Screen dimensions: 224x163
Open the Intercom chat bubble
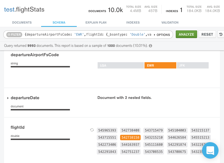pyautogui.click(x=210, y=150)
